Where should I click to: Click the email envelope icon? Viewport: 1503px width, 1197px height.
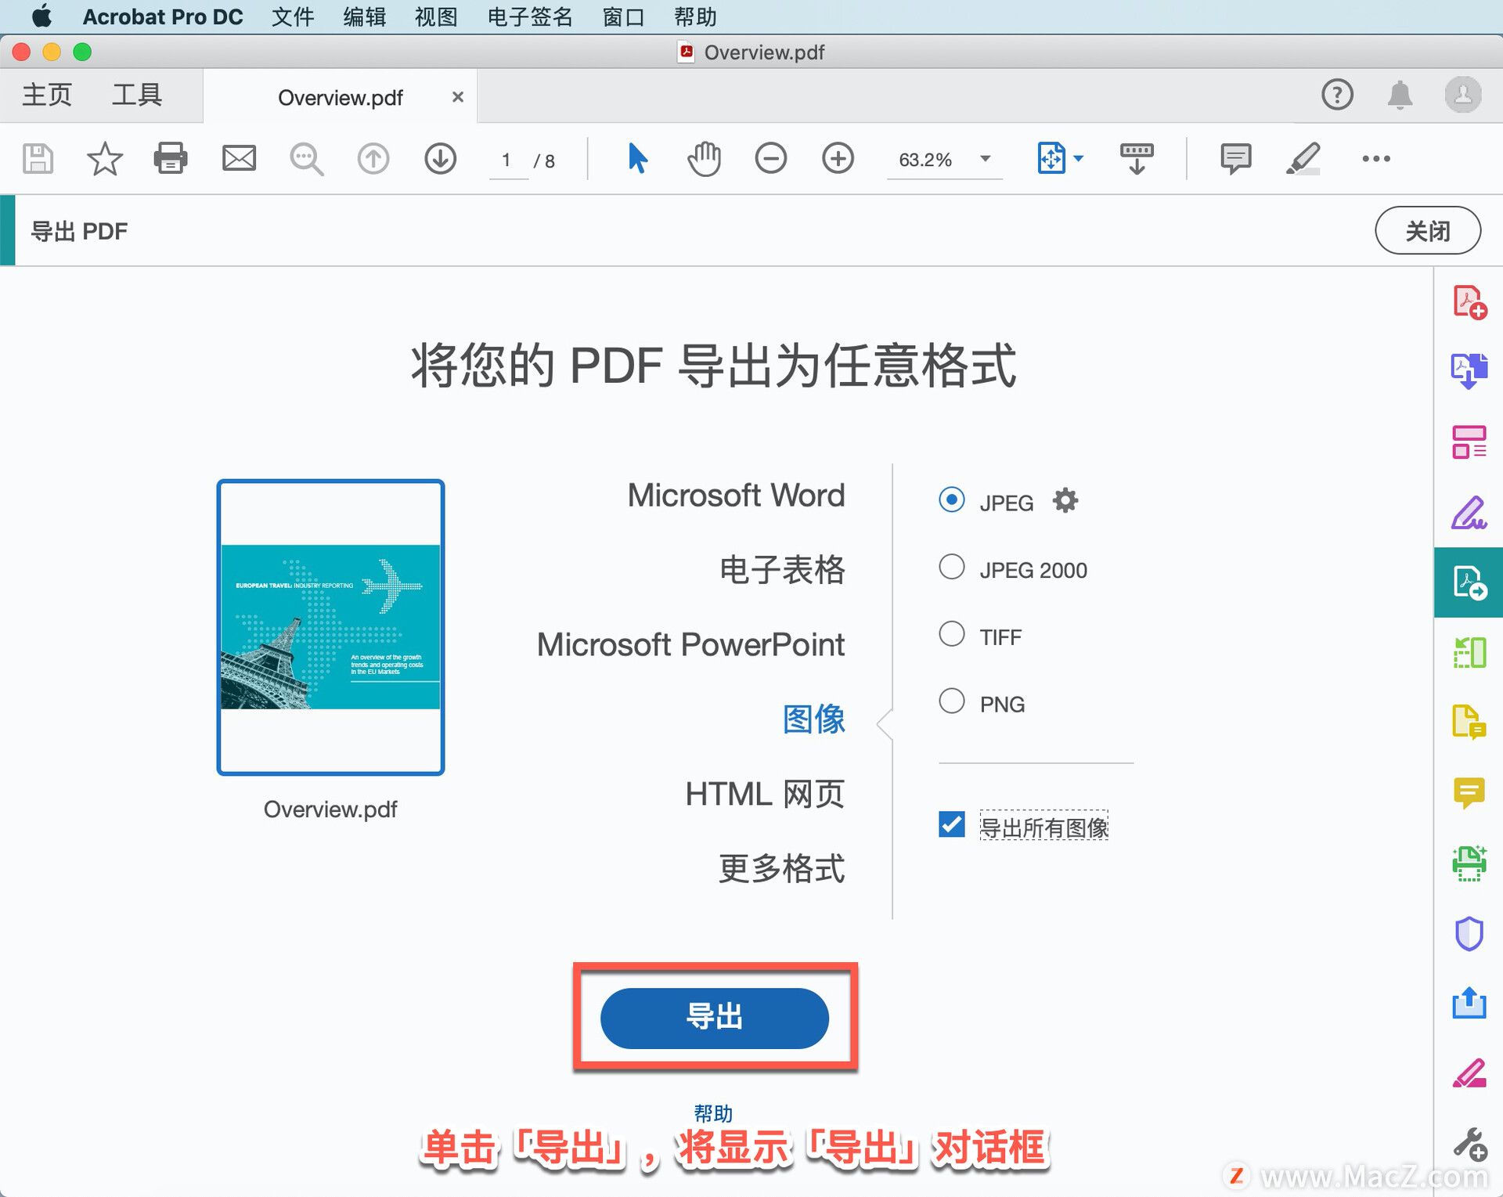click(239, 158)
